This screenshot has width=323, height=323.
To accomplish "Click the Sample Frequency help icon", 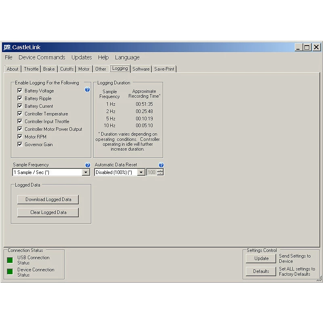I will click(x=88, y=165).
